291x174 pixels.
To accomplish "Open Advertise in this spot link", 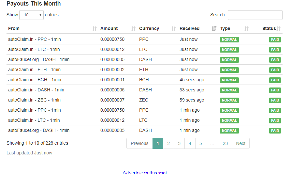I will (145, 172).
